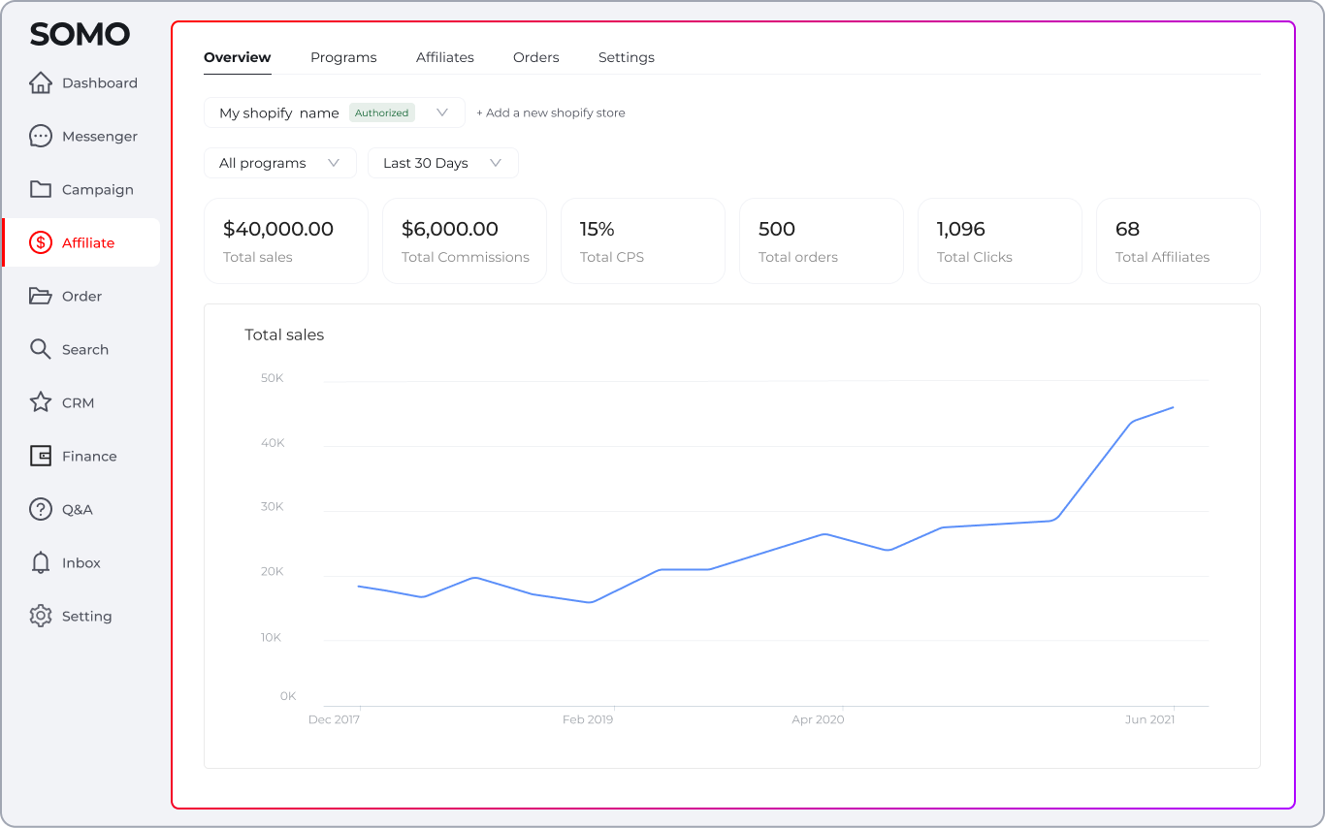Select the Finance sidebar label

89,457
